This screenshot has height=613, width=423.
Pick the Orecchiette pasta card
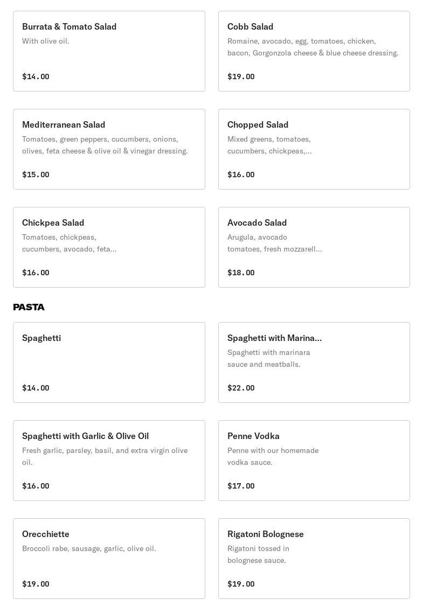coord(109,559)
